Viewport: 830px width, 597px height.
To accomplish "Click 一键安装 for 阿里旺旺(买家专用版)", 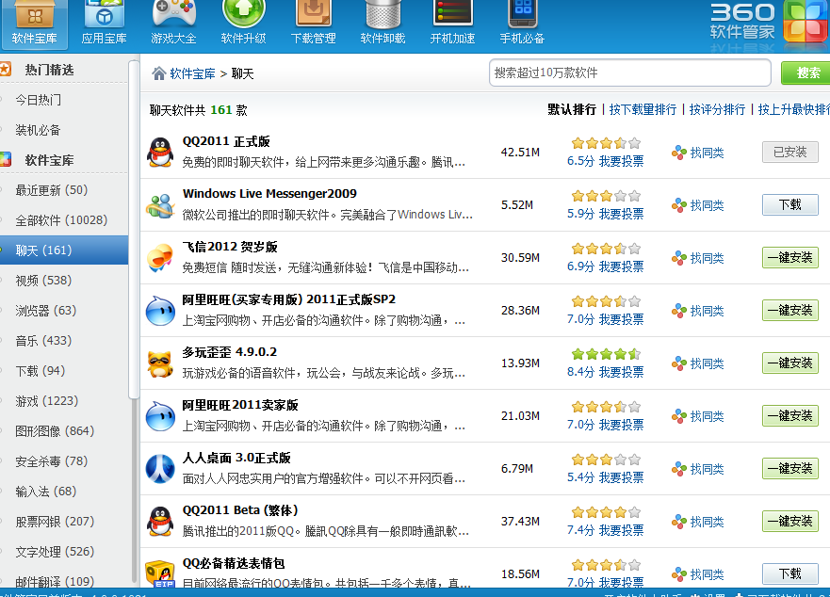I will [790, 310].
